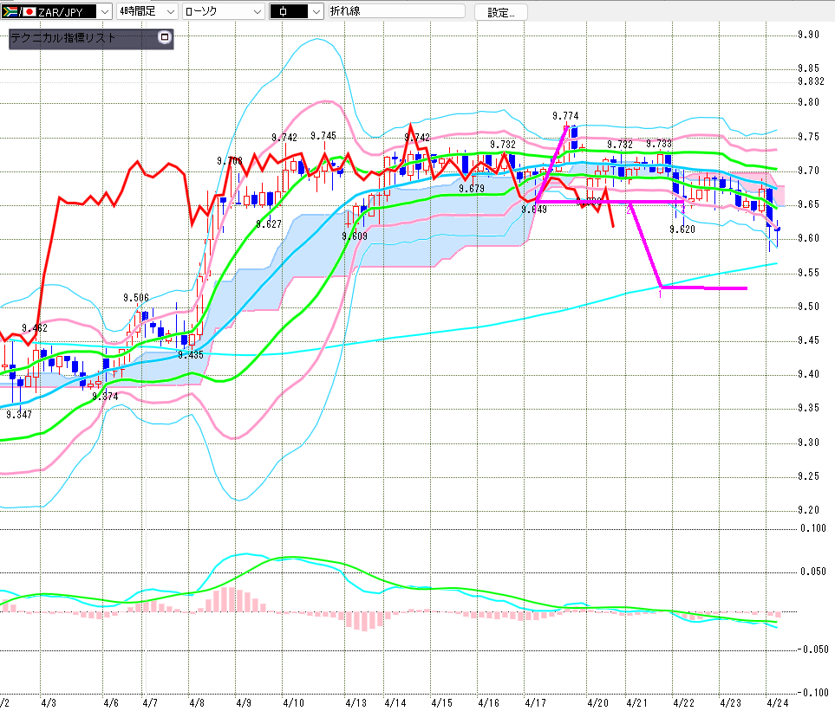Select the 9.620 swing low label
Viewport: 835px width, 711px height.
tap(682, 229)
